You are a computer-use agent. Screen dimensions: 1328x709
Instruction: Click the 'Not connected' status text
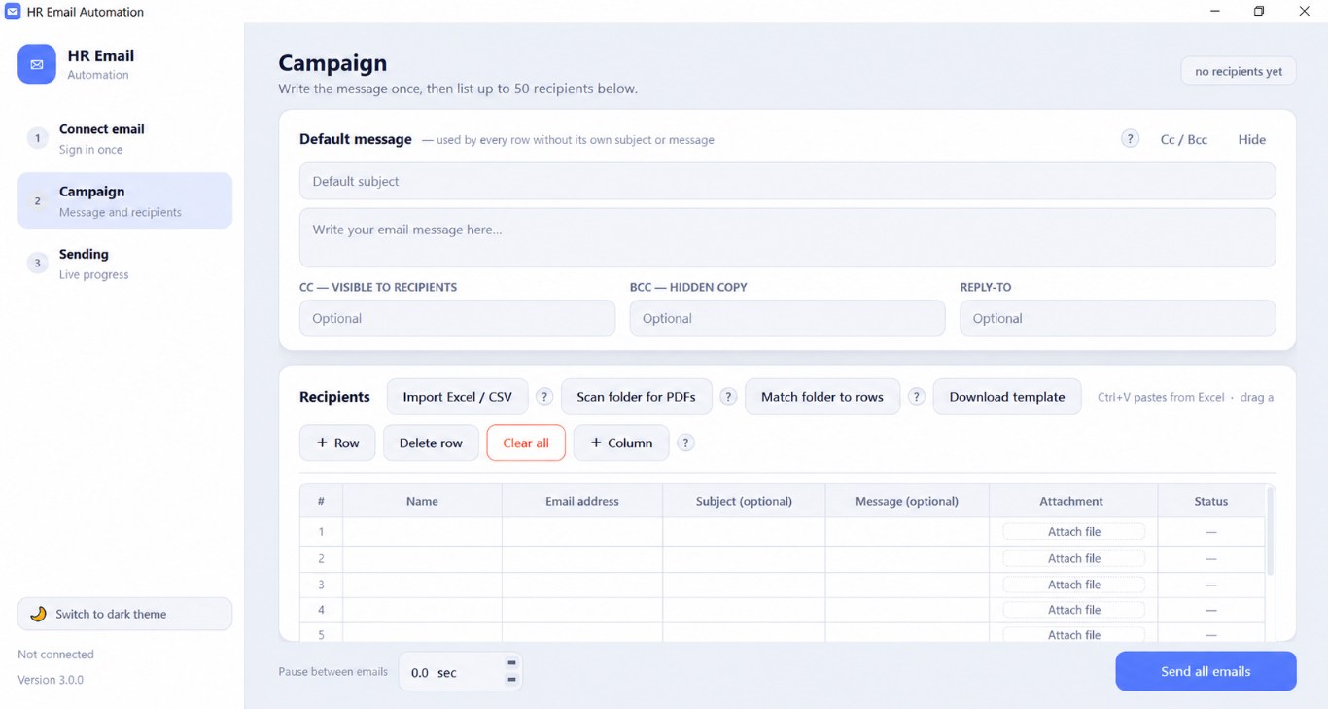tap(55, 655)
